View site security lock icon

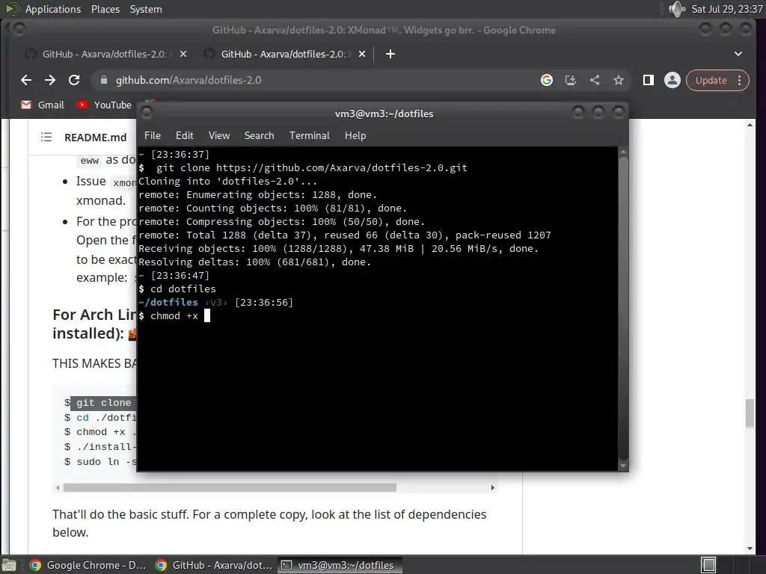click(103, 80)
